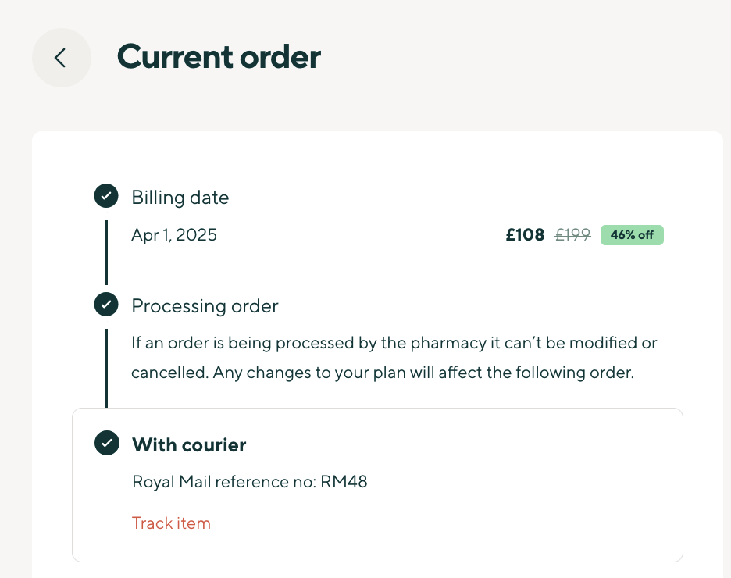
Task: Click the pharmacy order modification notice text
Action: (394, 343)
